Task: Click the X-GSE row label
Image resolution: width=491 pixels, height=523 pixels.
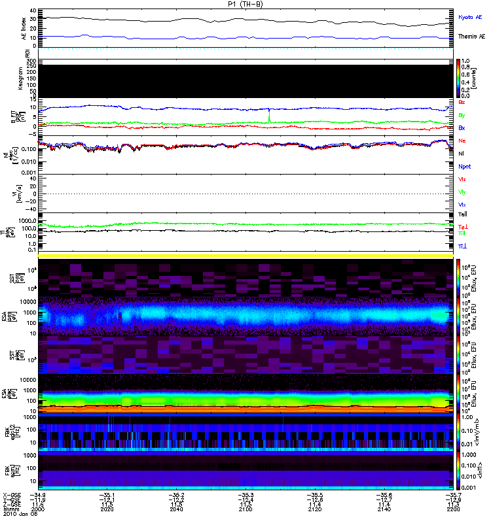Action: [x=12, y=495]
